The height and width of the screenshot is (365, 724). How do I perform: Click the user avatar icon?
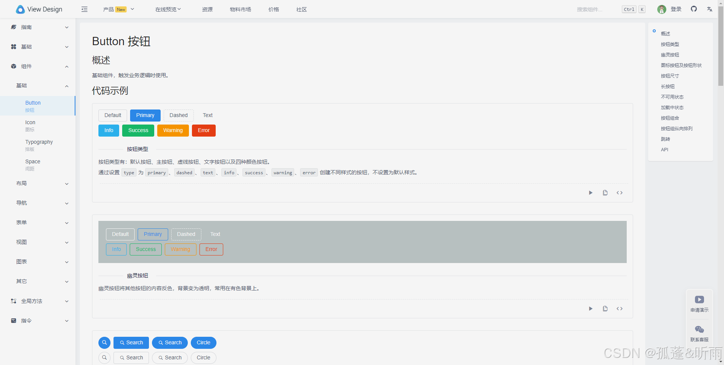(x=661, y=9)
